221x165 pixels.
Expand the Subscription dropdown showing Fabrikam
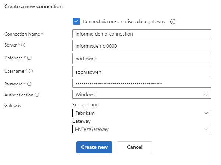pos(141,113)
